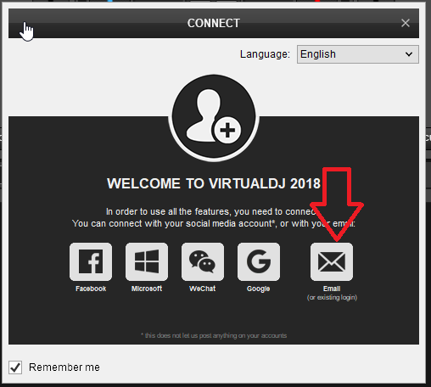Click the CONNECT title bar
Image resolution: width=431 pixels, height=387 pixels.
pos(214,23)
